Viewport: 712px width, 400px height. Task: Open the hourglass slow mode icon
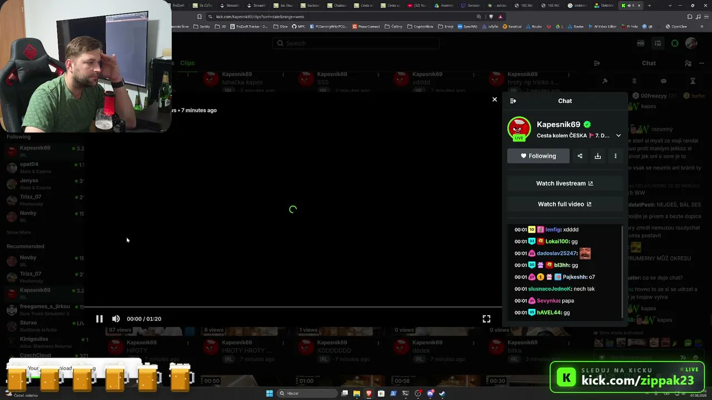[x=693, y=81]
